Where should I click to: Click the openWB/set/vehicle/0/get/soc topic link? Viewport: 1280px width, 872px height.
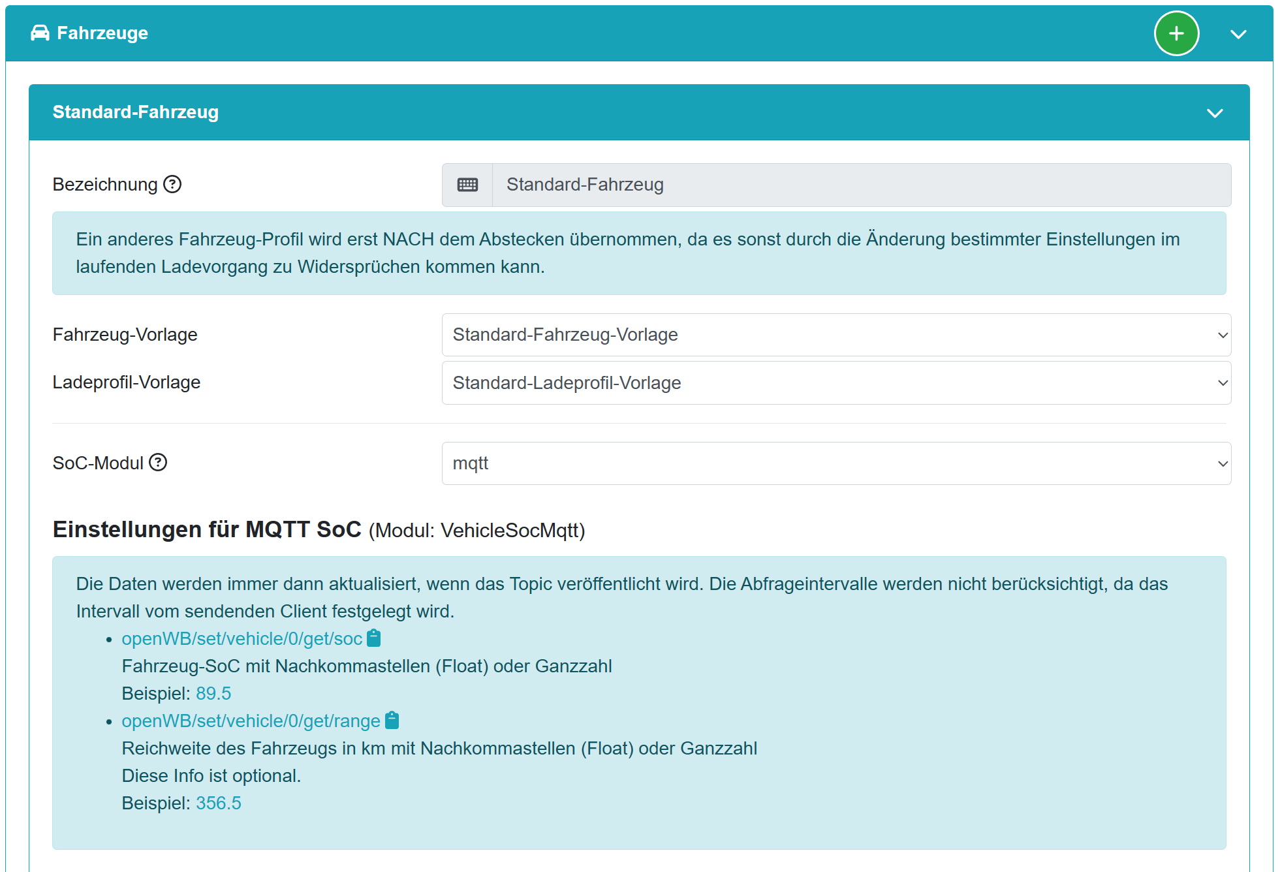242,638
